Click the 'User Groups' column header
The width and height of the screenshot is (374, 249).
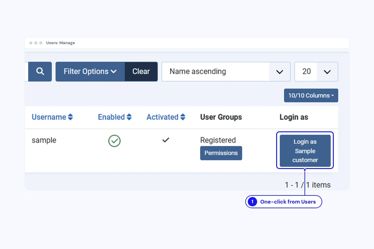(221, 117)
